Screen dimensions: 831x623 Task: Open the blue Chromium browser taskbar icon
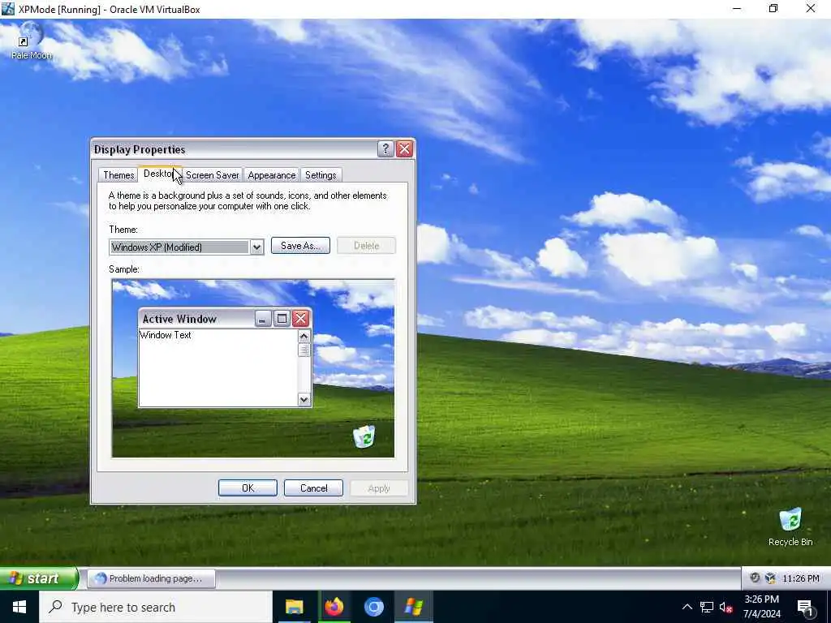pos(373,607)
